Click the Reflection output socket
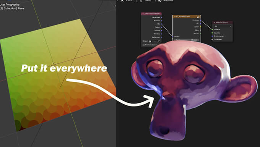Viewport: 260px width, 147px height. [x=162, y=37]
